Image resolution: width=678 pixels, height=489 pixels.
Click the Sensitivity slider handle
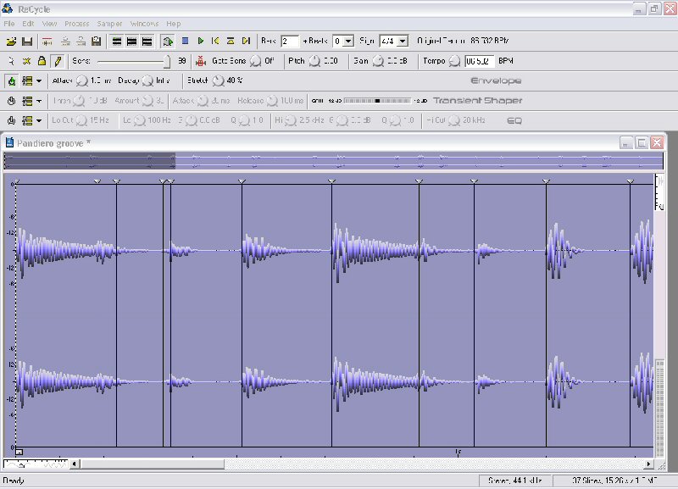click(167, 61)
